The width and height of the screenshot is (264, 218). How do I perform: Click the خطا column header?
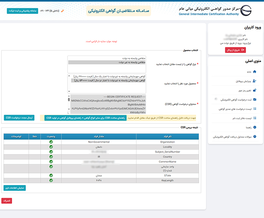pos(35,136)
